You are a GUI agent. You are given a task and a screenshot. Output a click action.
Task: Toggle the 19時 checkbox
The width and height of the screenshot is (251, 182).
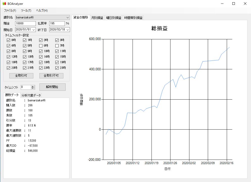(57, 62)
